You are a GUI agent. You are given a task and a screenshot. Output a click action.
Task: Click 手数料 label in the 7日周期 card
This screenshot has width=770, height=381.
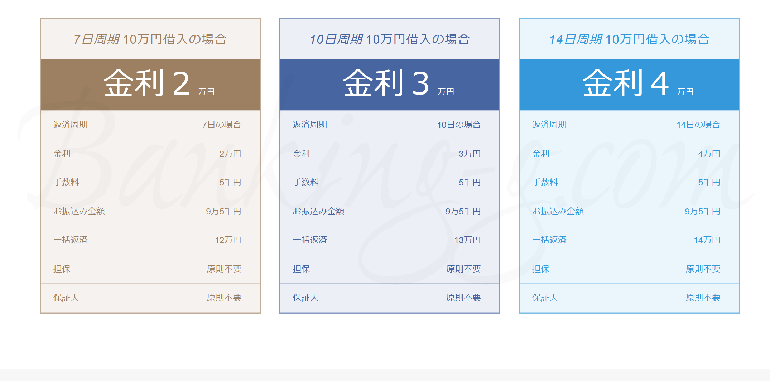[66, 182]
